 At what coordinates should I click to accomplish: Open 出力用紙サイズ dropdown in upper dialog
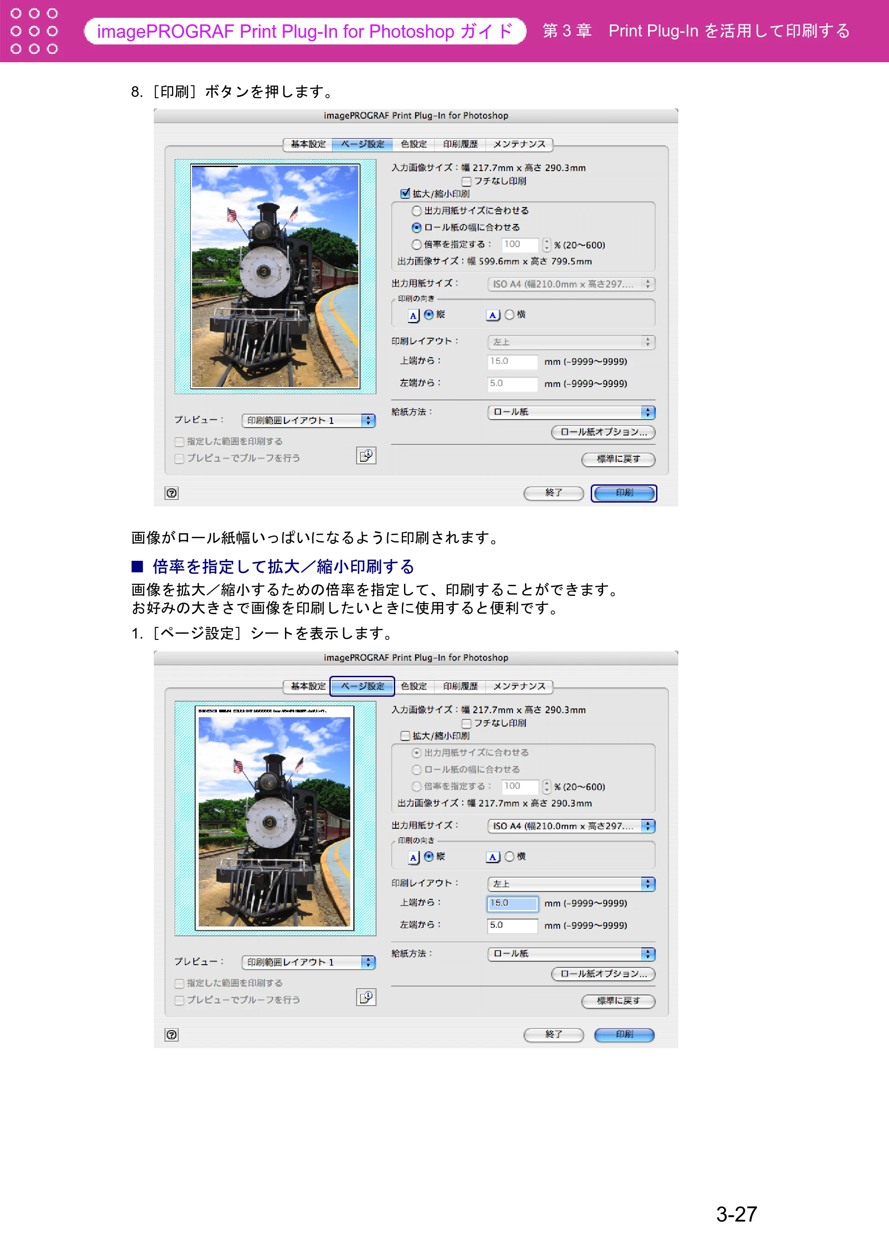coord(571,284)
